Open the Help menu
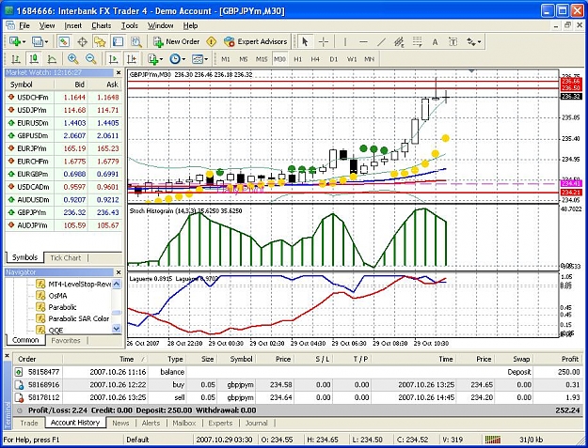This screenshot has width=588, height=448. (x=190, y=25)
